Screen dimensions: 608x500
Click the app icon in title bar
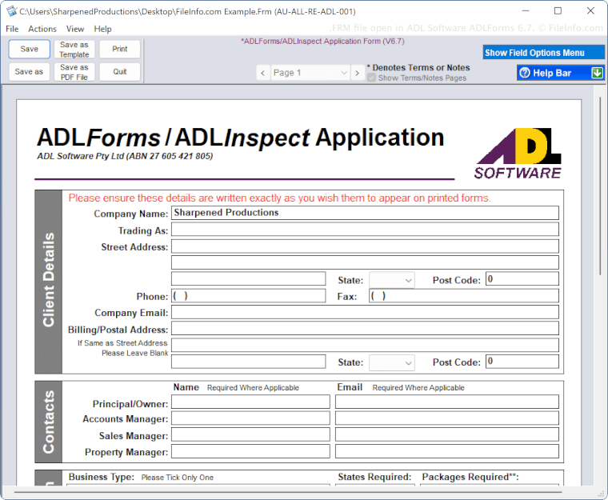click(10, 11)
